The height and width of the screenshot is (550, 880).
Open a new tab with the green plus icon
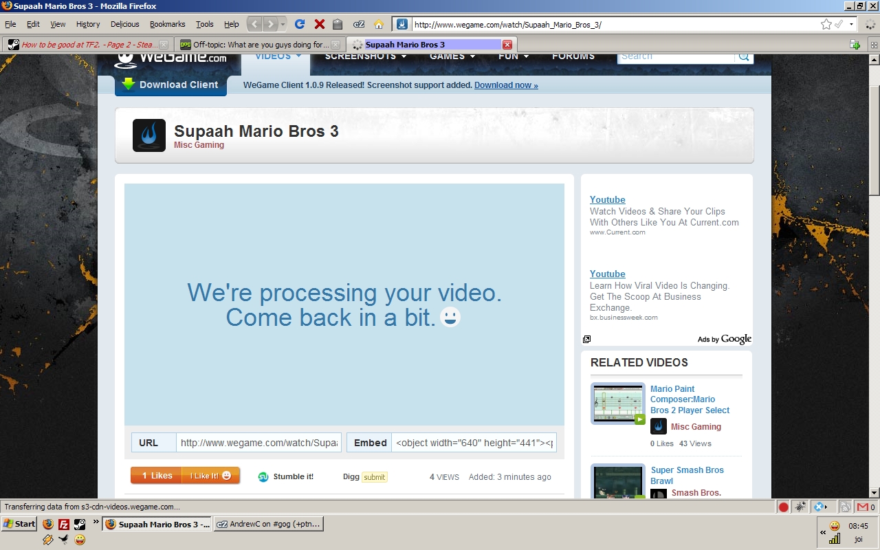[x=855, y=45]
